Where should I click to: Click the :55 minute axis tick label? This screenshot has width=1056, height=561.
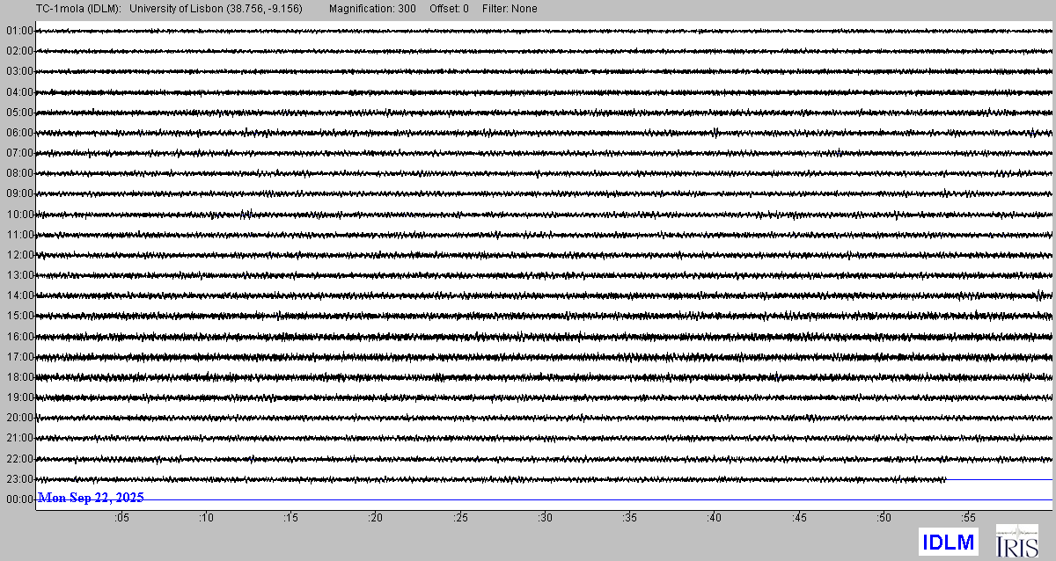(x=968, y=519)
